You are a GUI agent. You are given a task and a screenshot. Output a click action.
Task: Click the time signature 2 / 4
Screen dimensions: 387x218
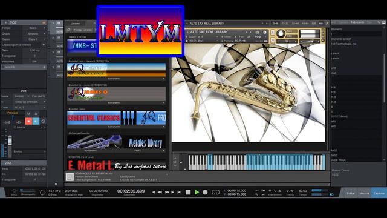point(290,191)
